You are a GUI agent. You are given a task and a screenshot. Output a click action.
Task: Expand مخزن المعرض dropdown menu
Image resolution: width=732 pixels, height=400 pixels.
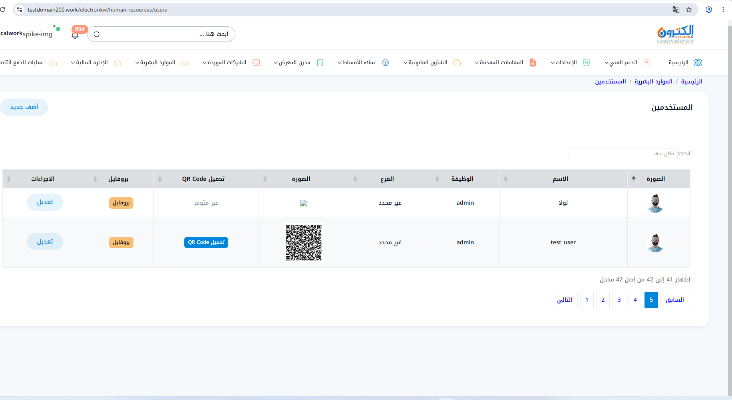[x=292, y=63]
